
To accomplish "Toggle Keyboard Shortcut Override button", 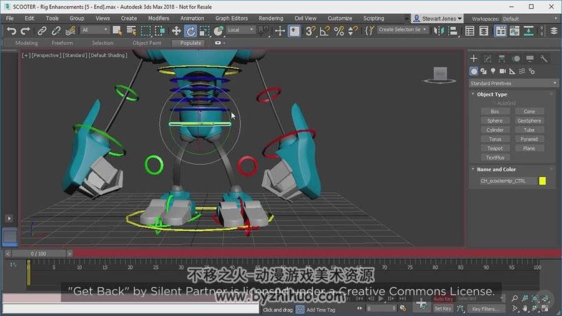I will pos(294,31).
